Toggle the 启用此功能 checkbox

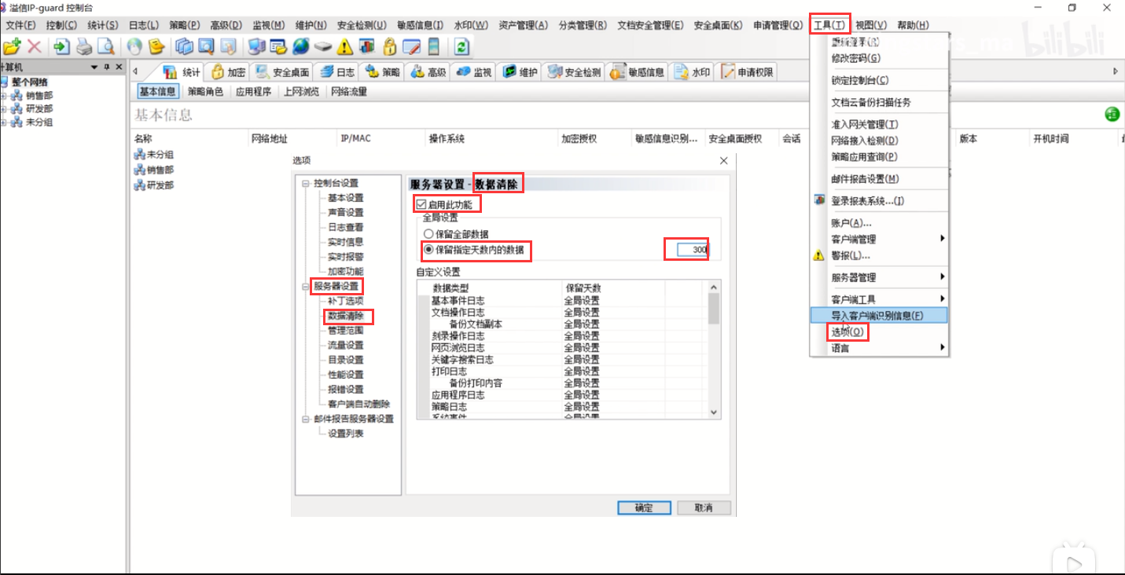coord(421,204)
